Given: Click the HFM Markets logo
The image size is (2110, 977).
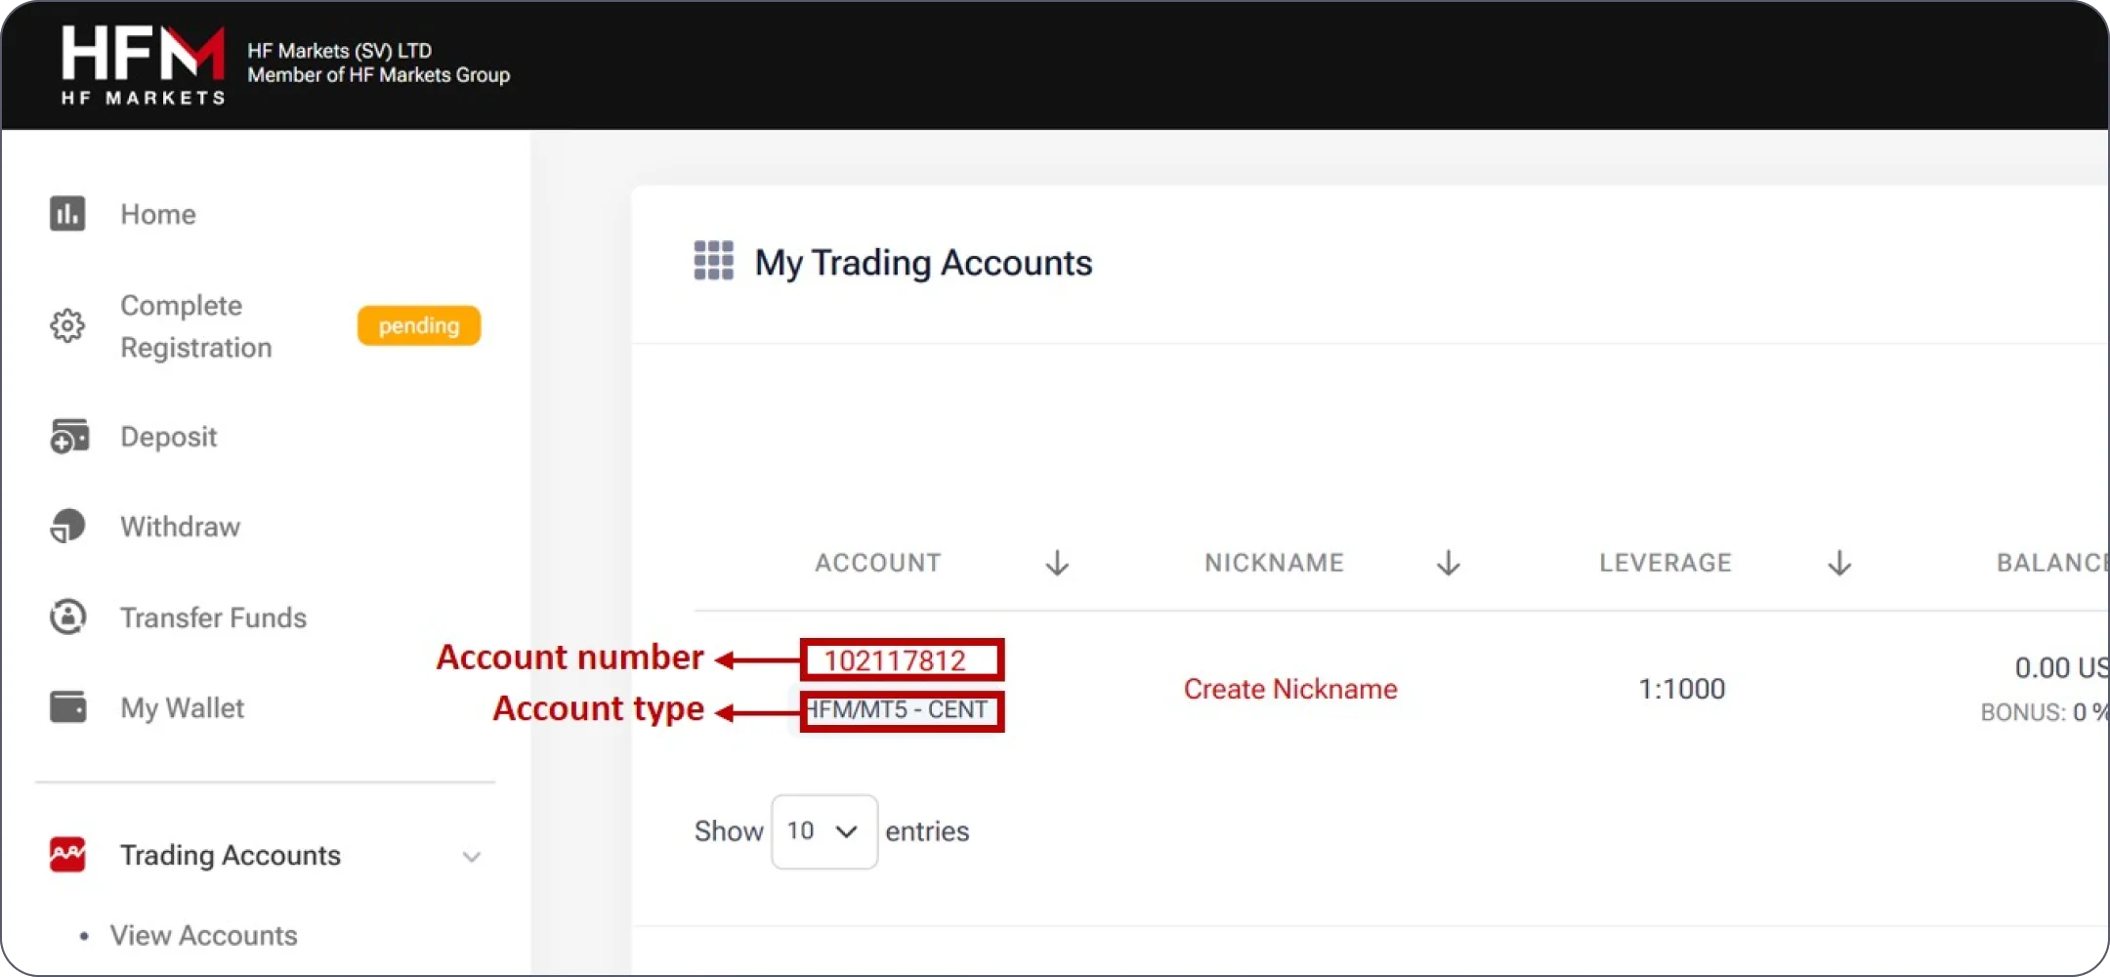Looking at the screenshot, I should tap(143, 64).
